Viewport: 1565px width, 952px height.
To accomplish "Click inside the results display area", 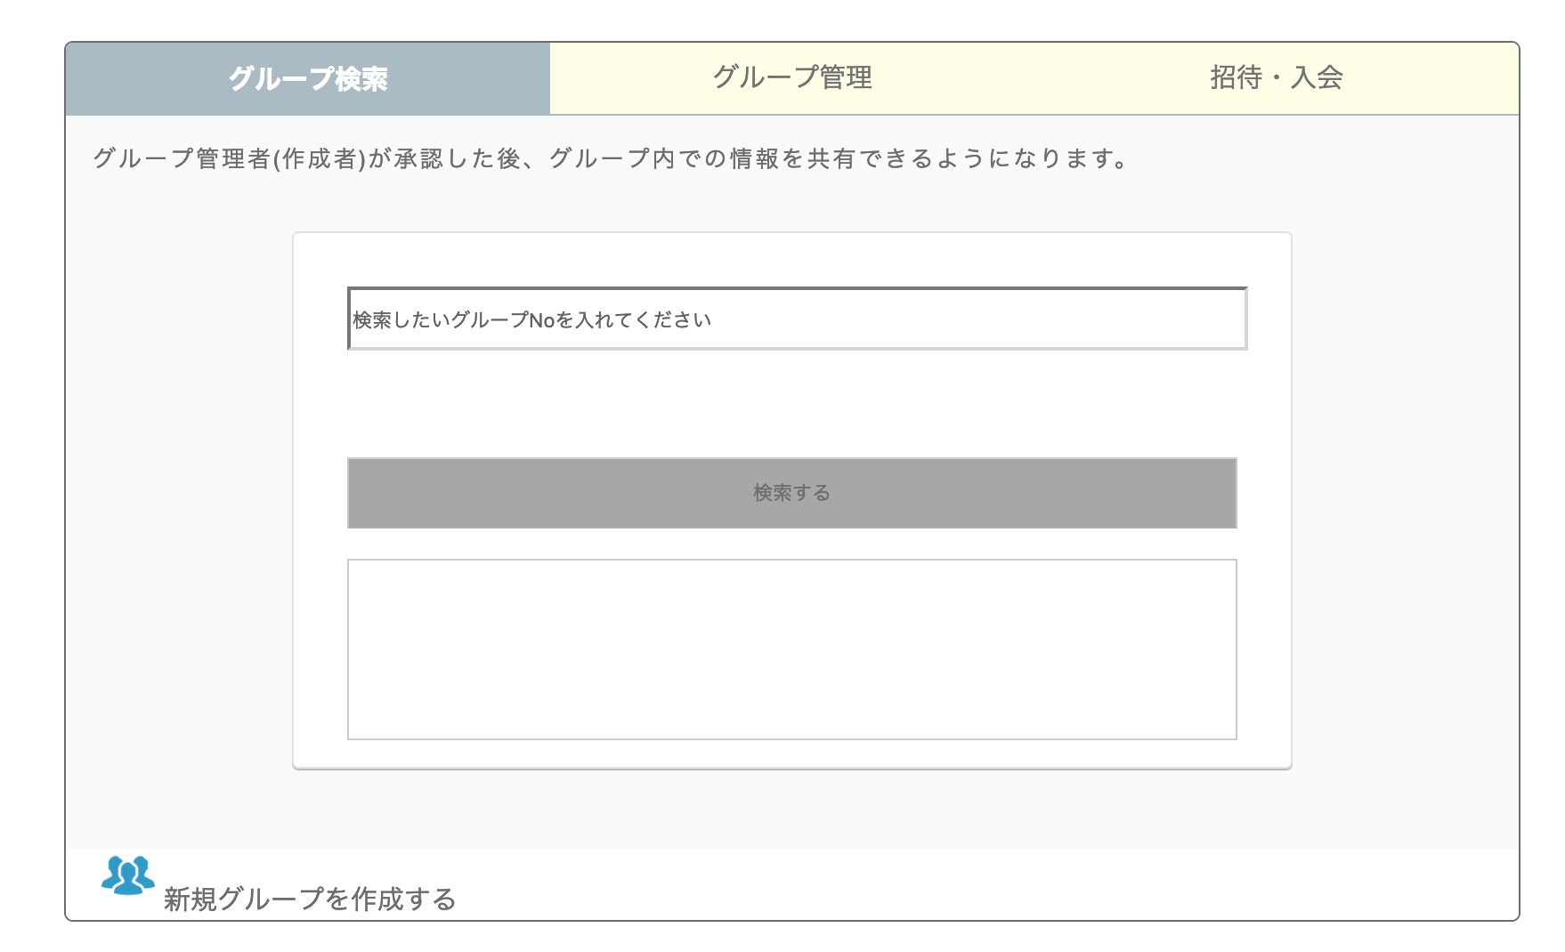I will (x=791, y=648).
